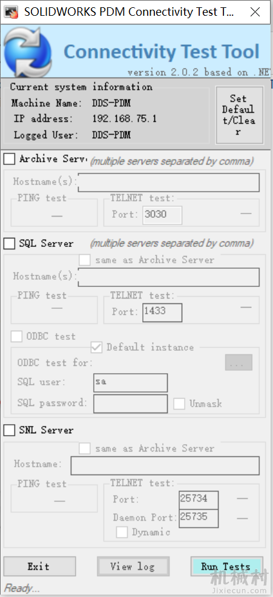This screenshot has width=273, height=597.
Task: Check the Unmask password box
Action: (179, 403)
